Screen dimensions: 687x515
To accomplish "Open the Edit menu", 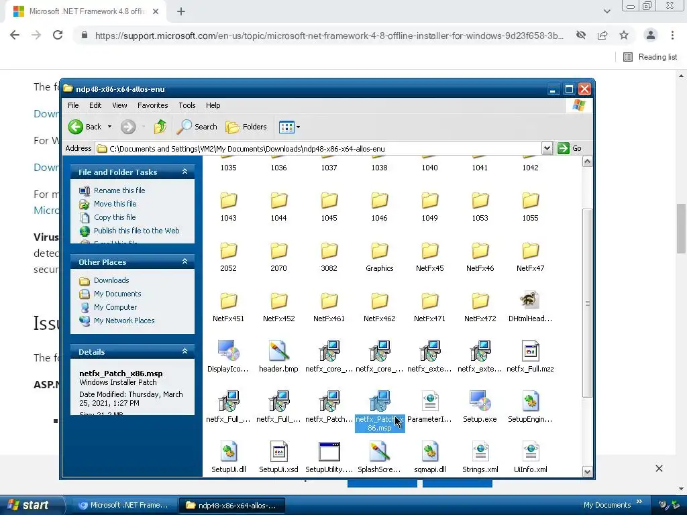I will pos(95,105).
